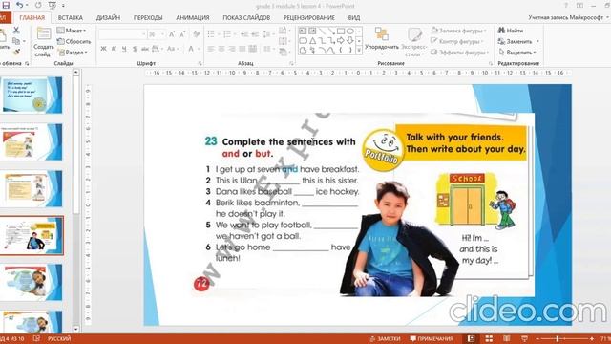Cut selection with the scissors icon
611x344 pixels.
pos(16,30)
